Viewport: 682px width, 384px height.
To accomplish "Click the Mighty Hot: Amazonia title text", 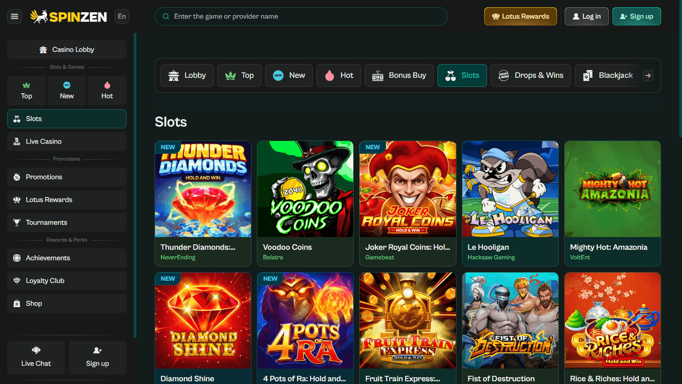I will [x=609, y=247].
